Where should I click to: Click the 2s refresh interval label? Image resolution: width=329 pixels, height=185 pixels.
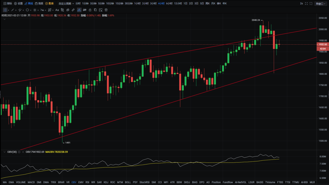(x=301, y=3)
